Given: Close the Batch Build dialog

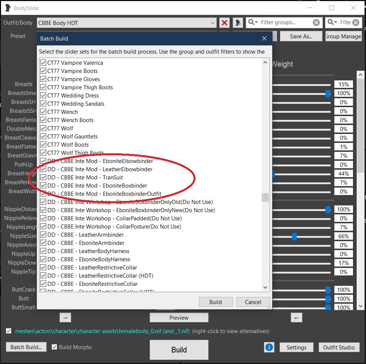Looking at the screenshot, I should (x=264, y=38).
